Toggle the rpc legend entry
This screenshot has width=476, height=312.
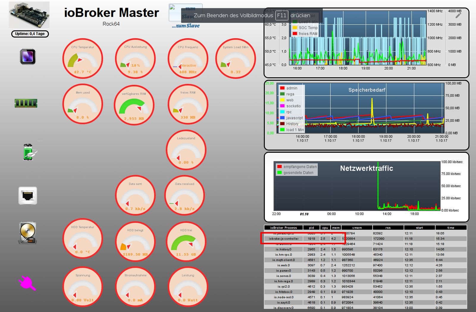(286, 112)
